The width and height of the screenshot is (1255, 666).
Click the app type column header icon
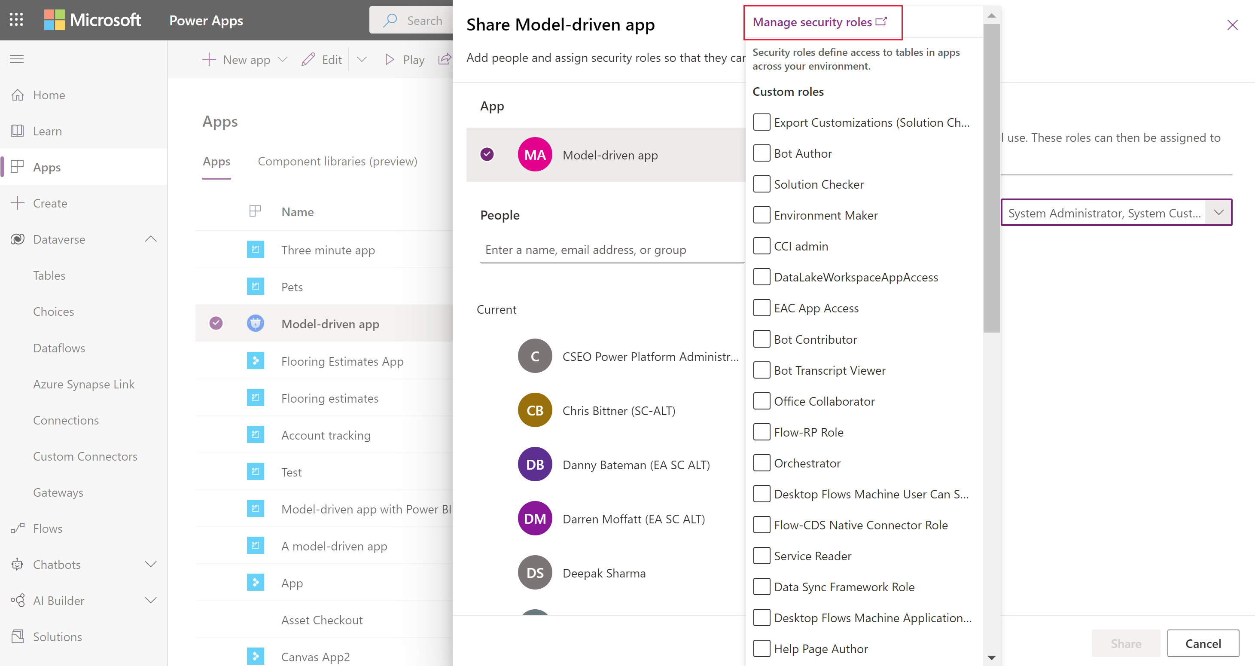[255, 211]
